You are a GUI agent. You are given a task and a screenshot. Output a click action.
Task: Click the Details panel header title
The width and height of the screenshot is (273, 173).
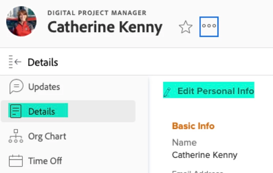43,62
